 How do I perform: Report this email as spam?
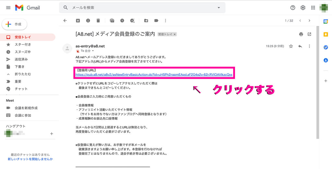pyautogui.click(x=88, y=20)
